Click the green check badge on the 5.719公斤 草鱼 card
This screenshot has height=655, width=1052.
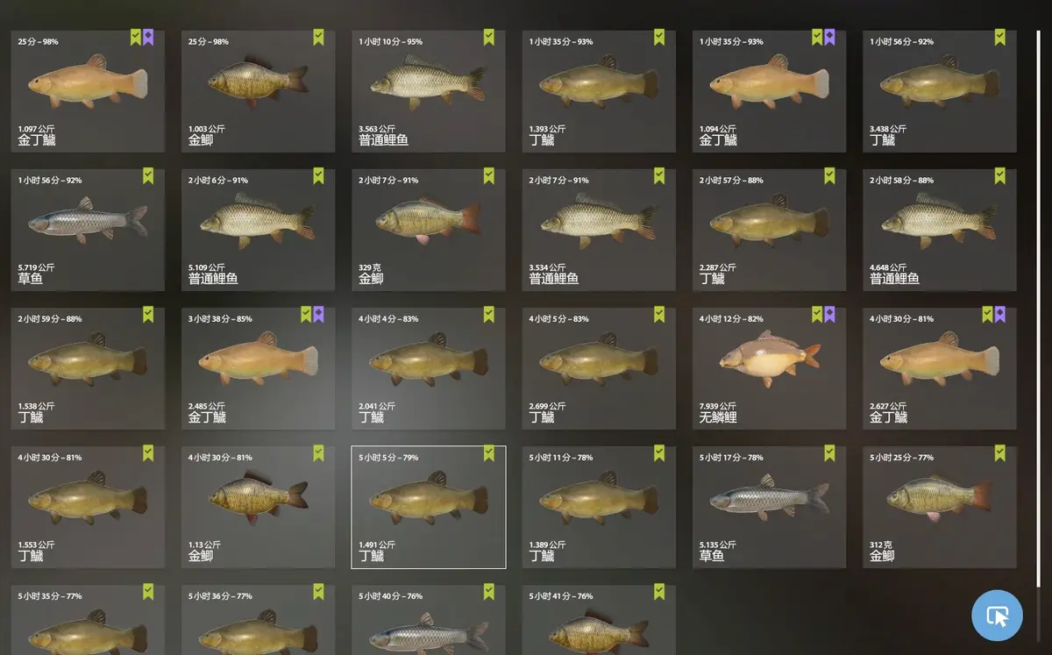148,175
